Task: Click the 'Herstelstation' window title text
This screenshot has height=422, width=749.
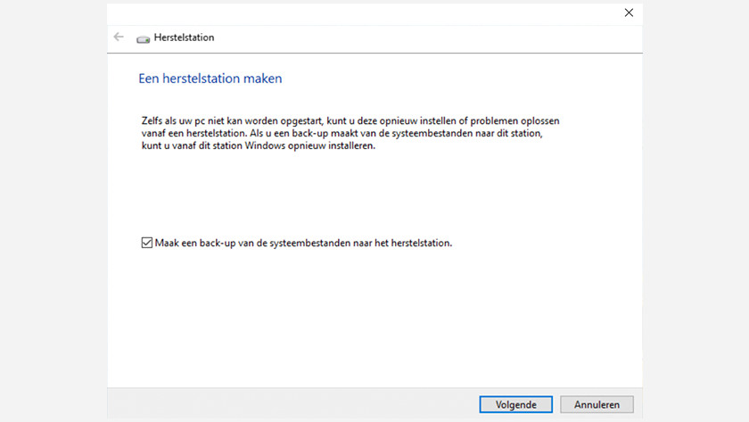Action: point(184,37)
